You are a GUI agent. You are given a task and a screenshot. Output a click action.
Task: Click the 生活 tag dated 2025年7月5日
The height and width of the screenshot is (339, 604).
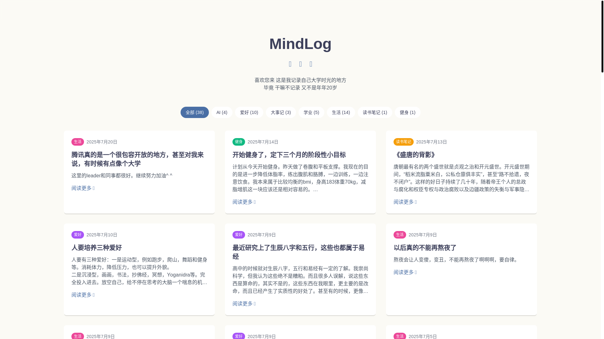pyautogui.click(x=400, y=336)
